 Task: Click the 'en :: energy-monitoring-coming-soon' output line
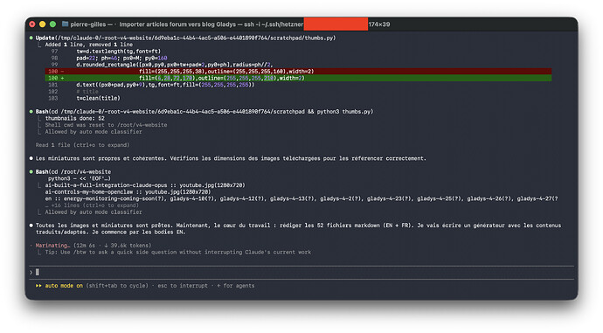click(301, 198)
